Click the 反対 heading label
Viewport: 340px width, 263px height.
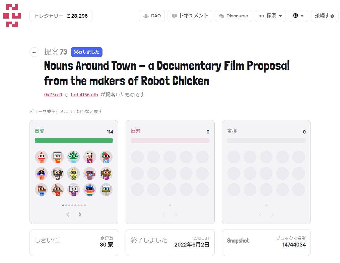[136, 131]
